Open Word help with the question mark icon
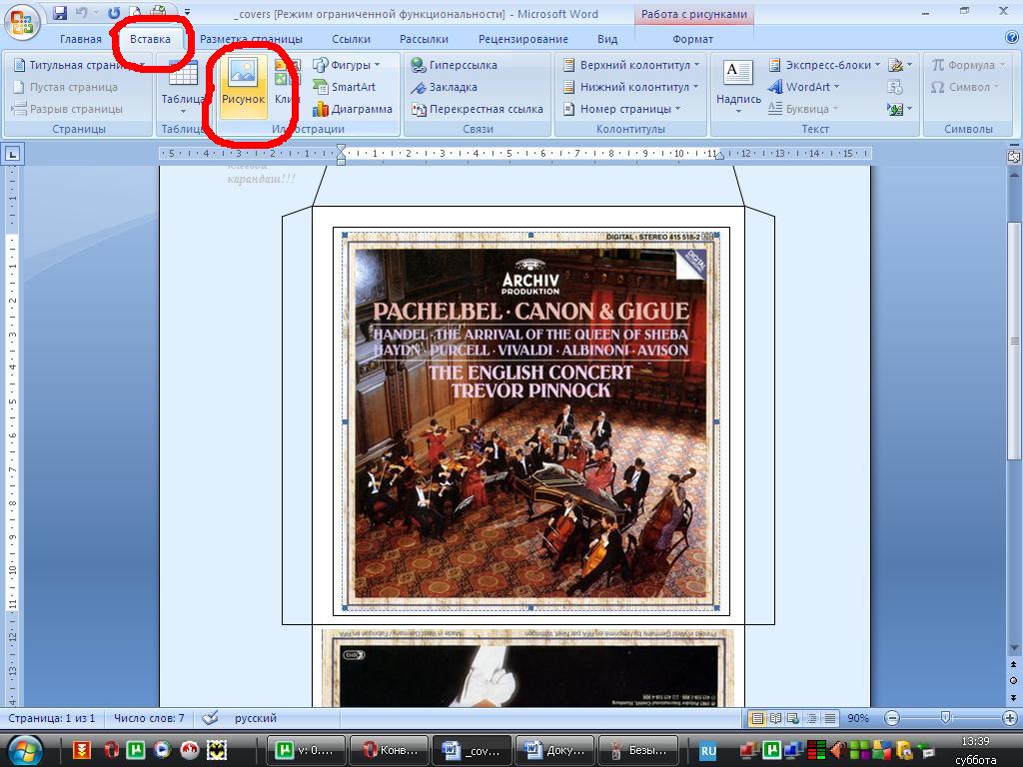The width and height of the screenshot is (1023, 767). coord(1011,38)
